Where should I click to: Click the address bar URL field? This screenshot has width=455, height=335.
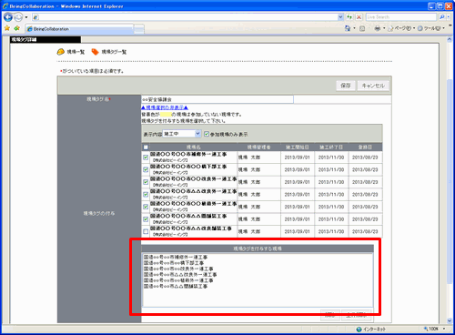tap(188, 17)
